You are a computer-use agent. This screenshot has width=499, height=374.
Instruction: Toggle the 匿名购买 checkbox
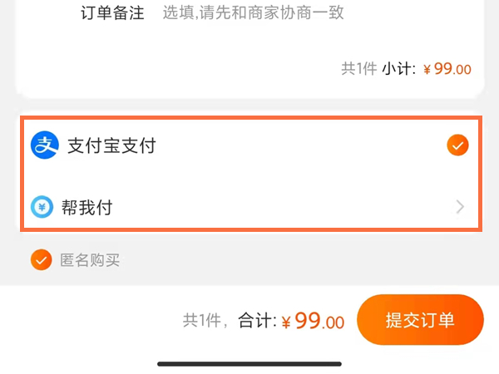pyautogui.click(x=42, y=260)
